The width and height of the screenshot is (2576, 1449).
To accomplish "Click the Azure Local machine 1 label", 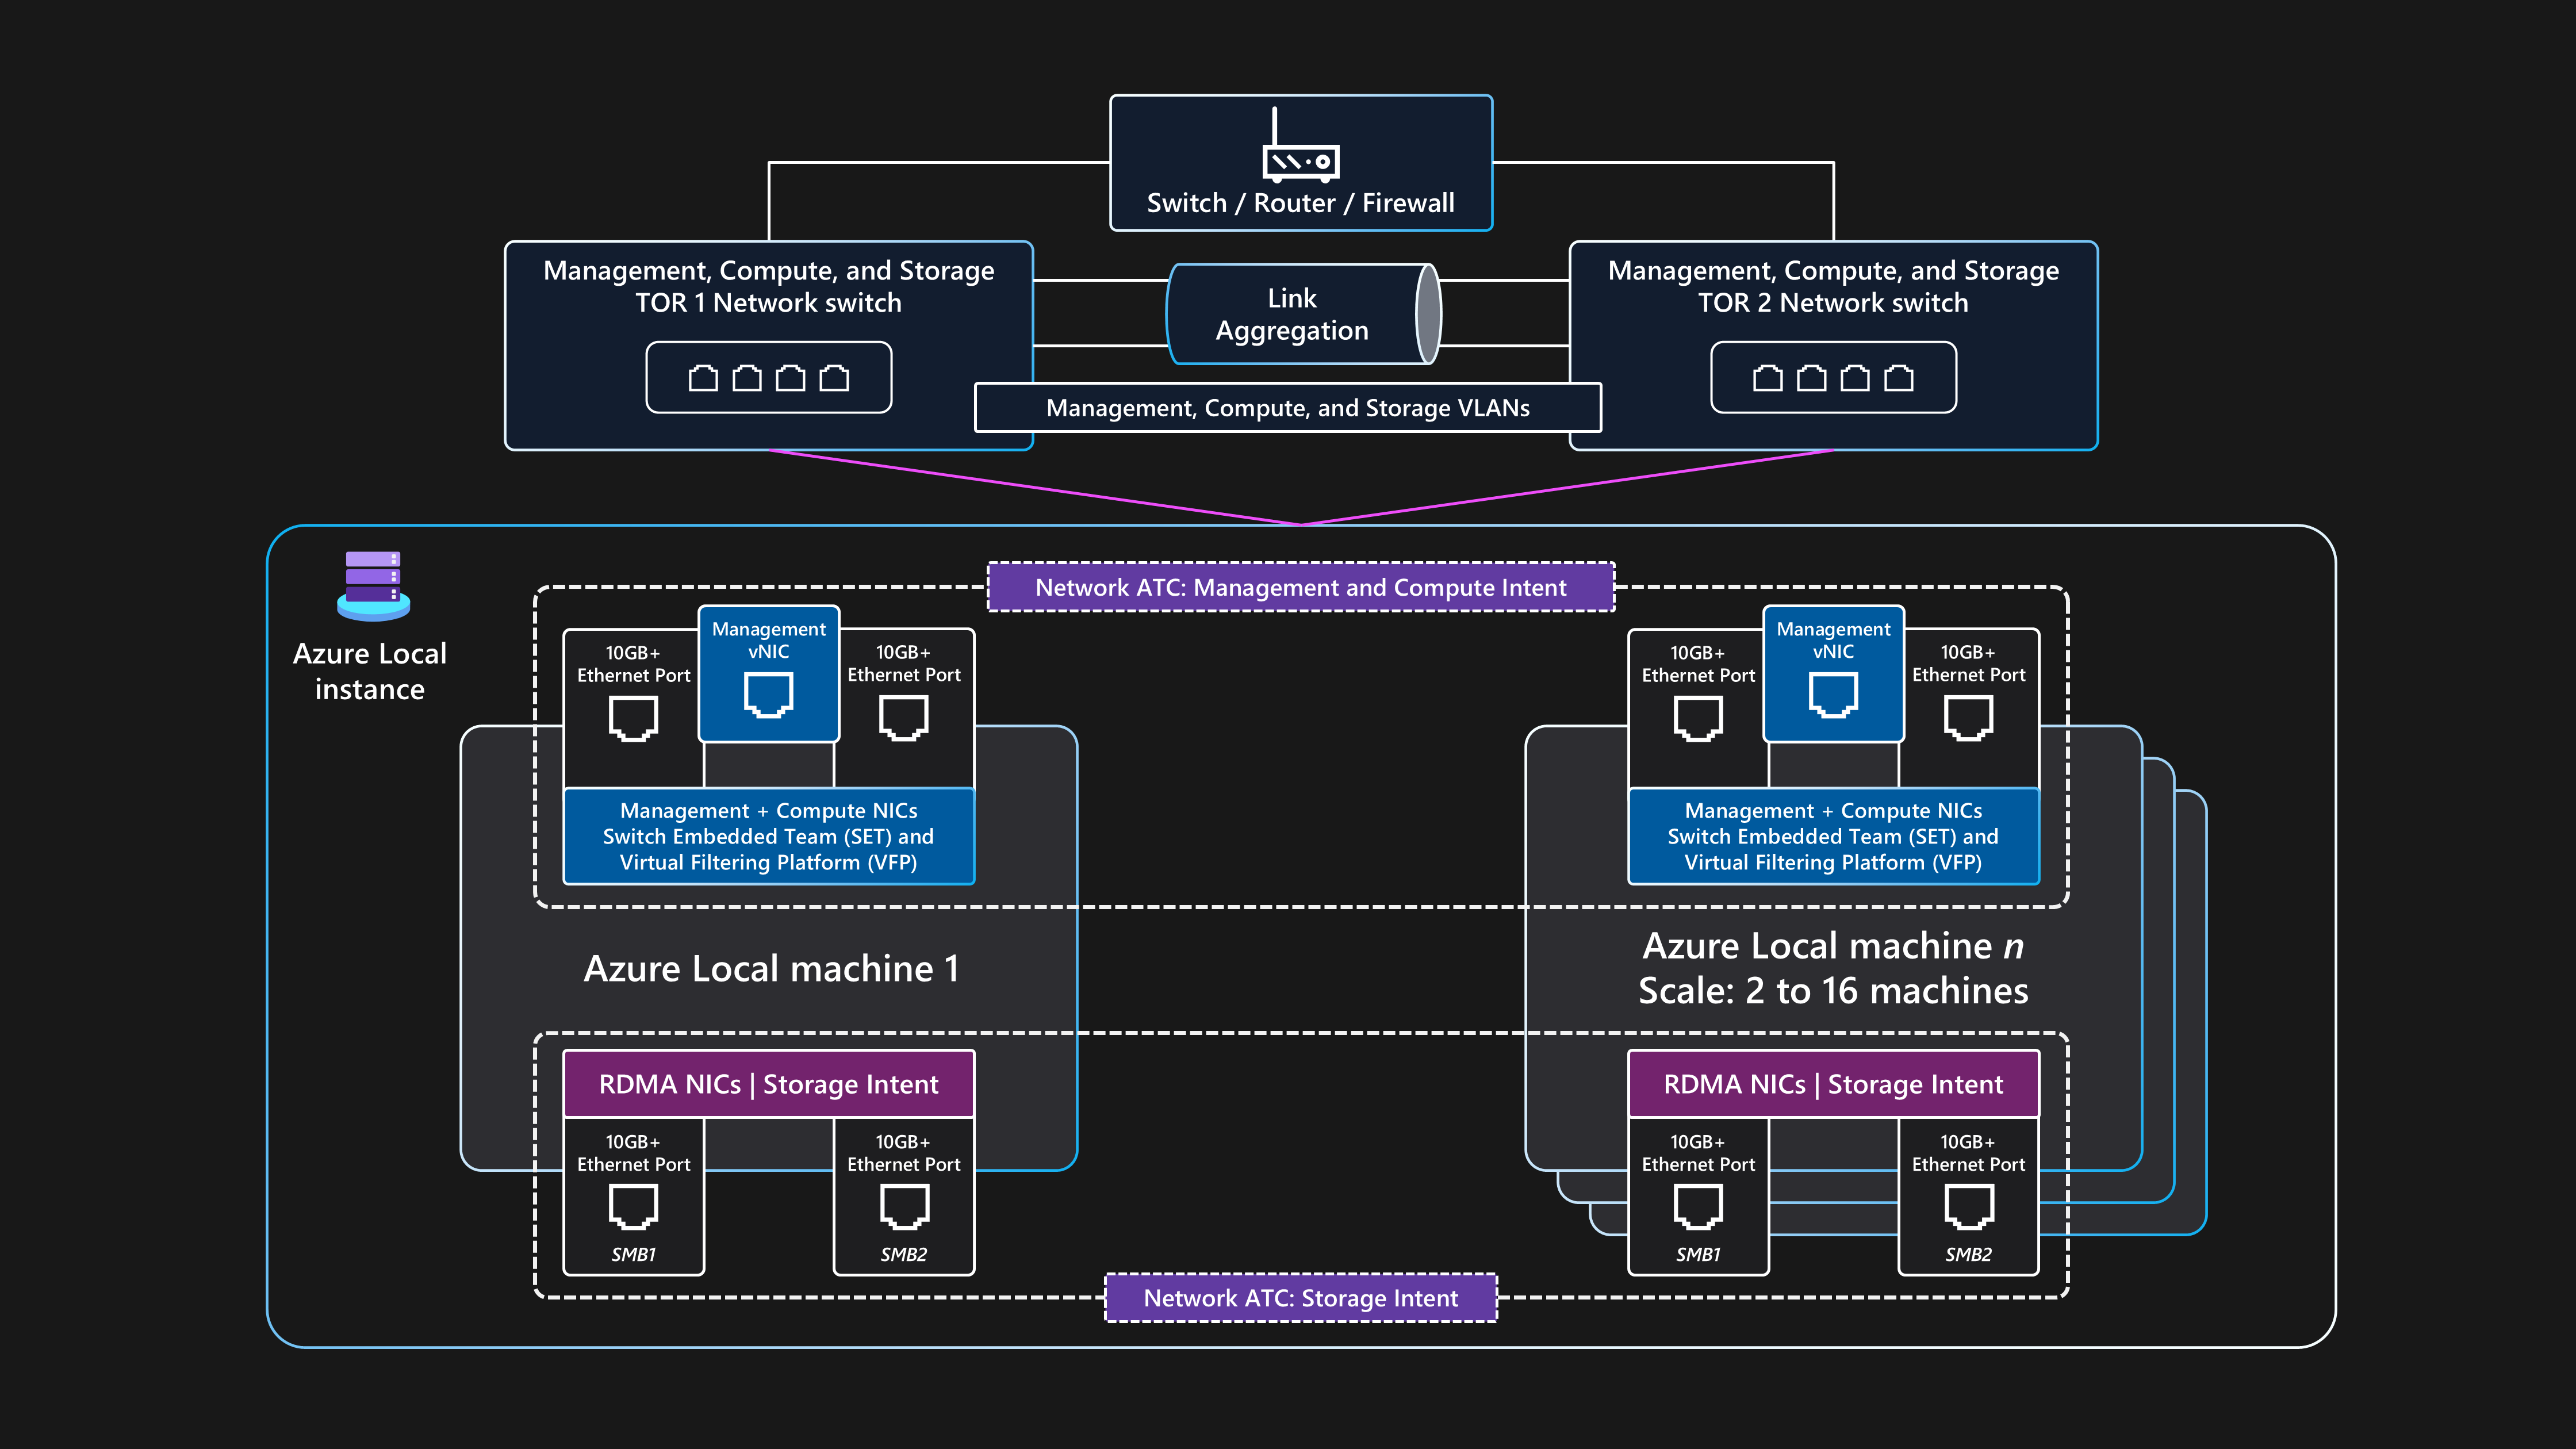I will point(771,969).
